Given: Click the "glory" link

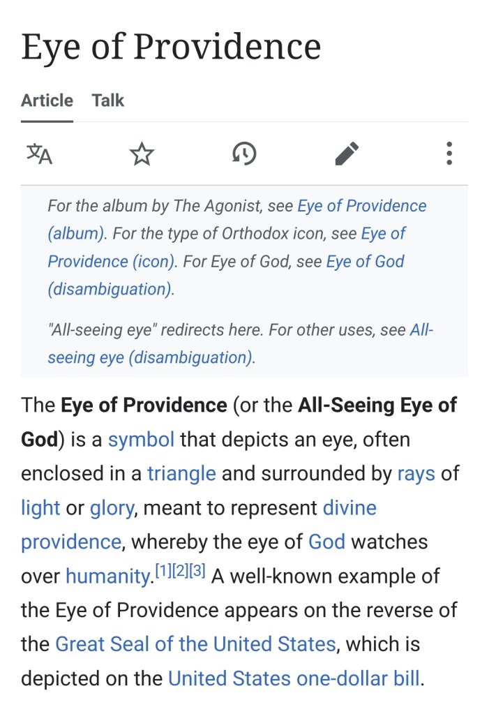Looking at the screenshot, I should click(x=112, y=508).
